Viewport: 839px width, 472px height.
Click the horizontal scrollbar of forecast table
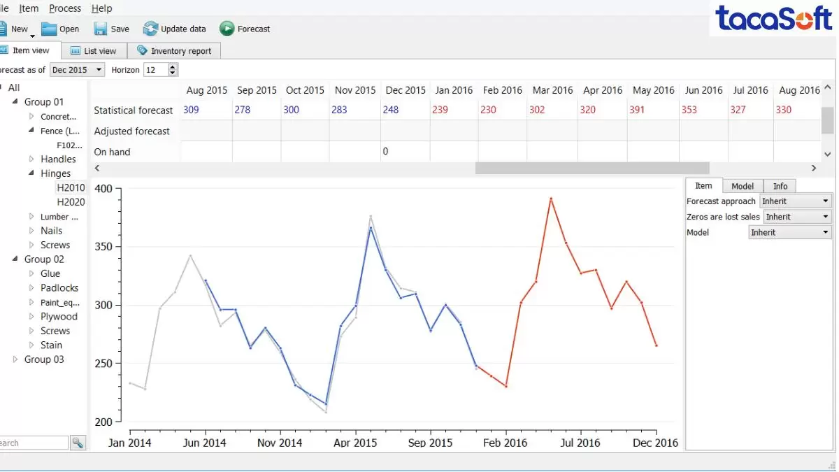point(591,168)
